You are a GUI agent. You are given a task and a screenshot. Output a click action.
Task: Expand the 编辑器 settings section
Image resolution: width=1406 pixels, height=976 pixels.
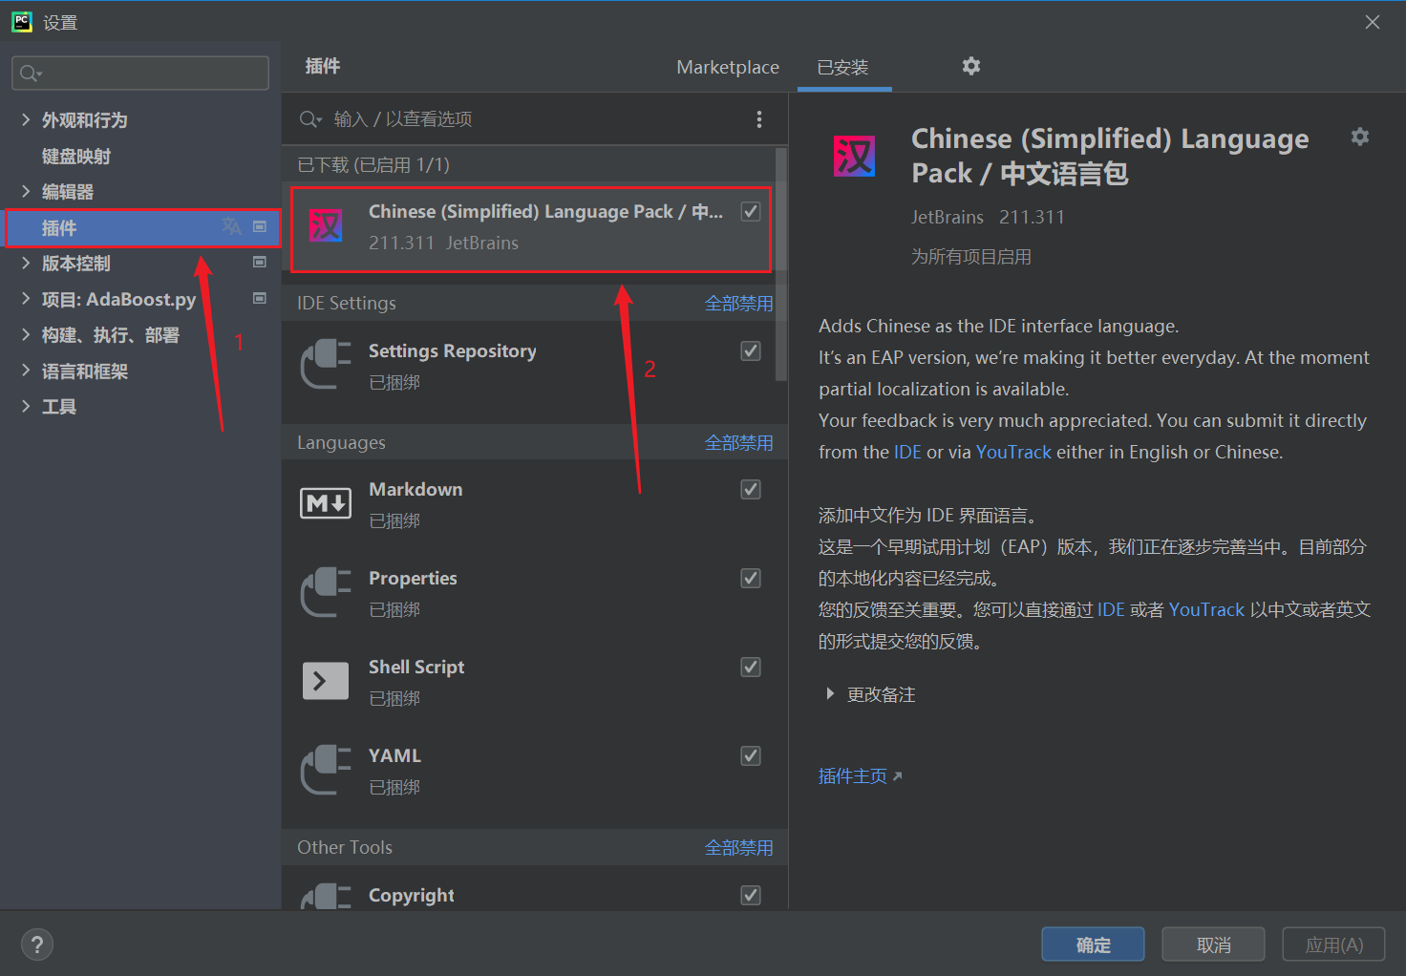(26, 191)
